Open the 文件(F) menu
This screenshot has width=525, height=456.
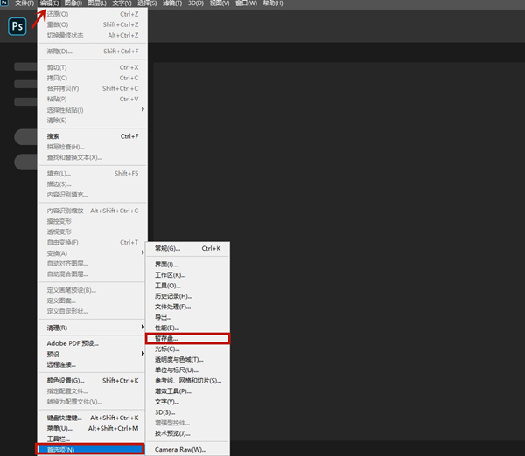(24, 4)
